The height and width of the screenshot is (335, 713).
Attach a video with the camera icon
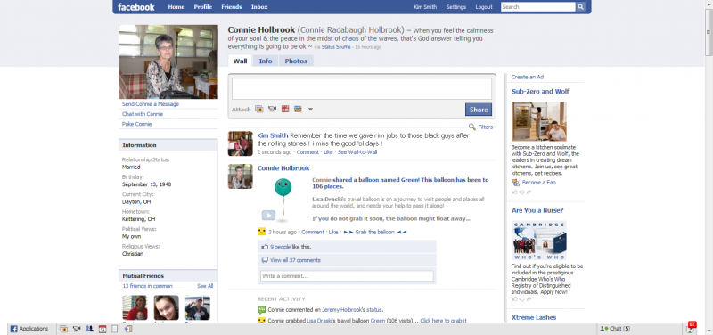click(273, 109)
